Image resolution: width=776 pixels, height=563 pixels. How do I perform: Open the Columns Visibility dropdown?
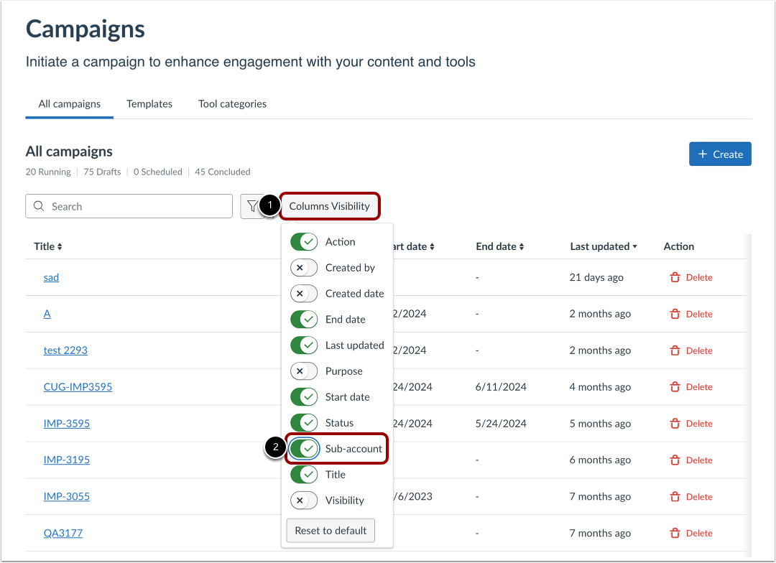[x=330, y=206]
